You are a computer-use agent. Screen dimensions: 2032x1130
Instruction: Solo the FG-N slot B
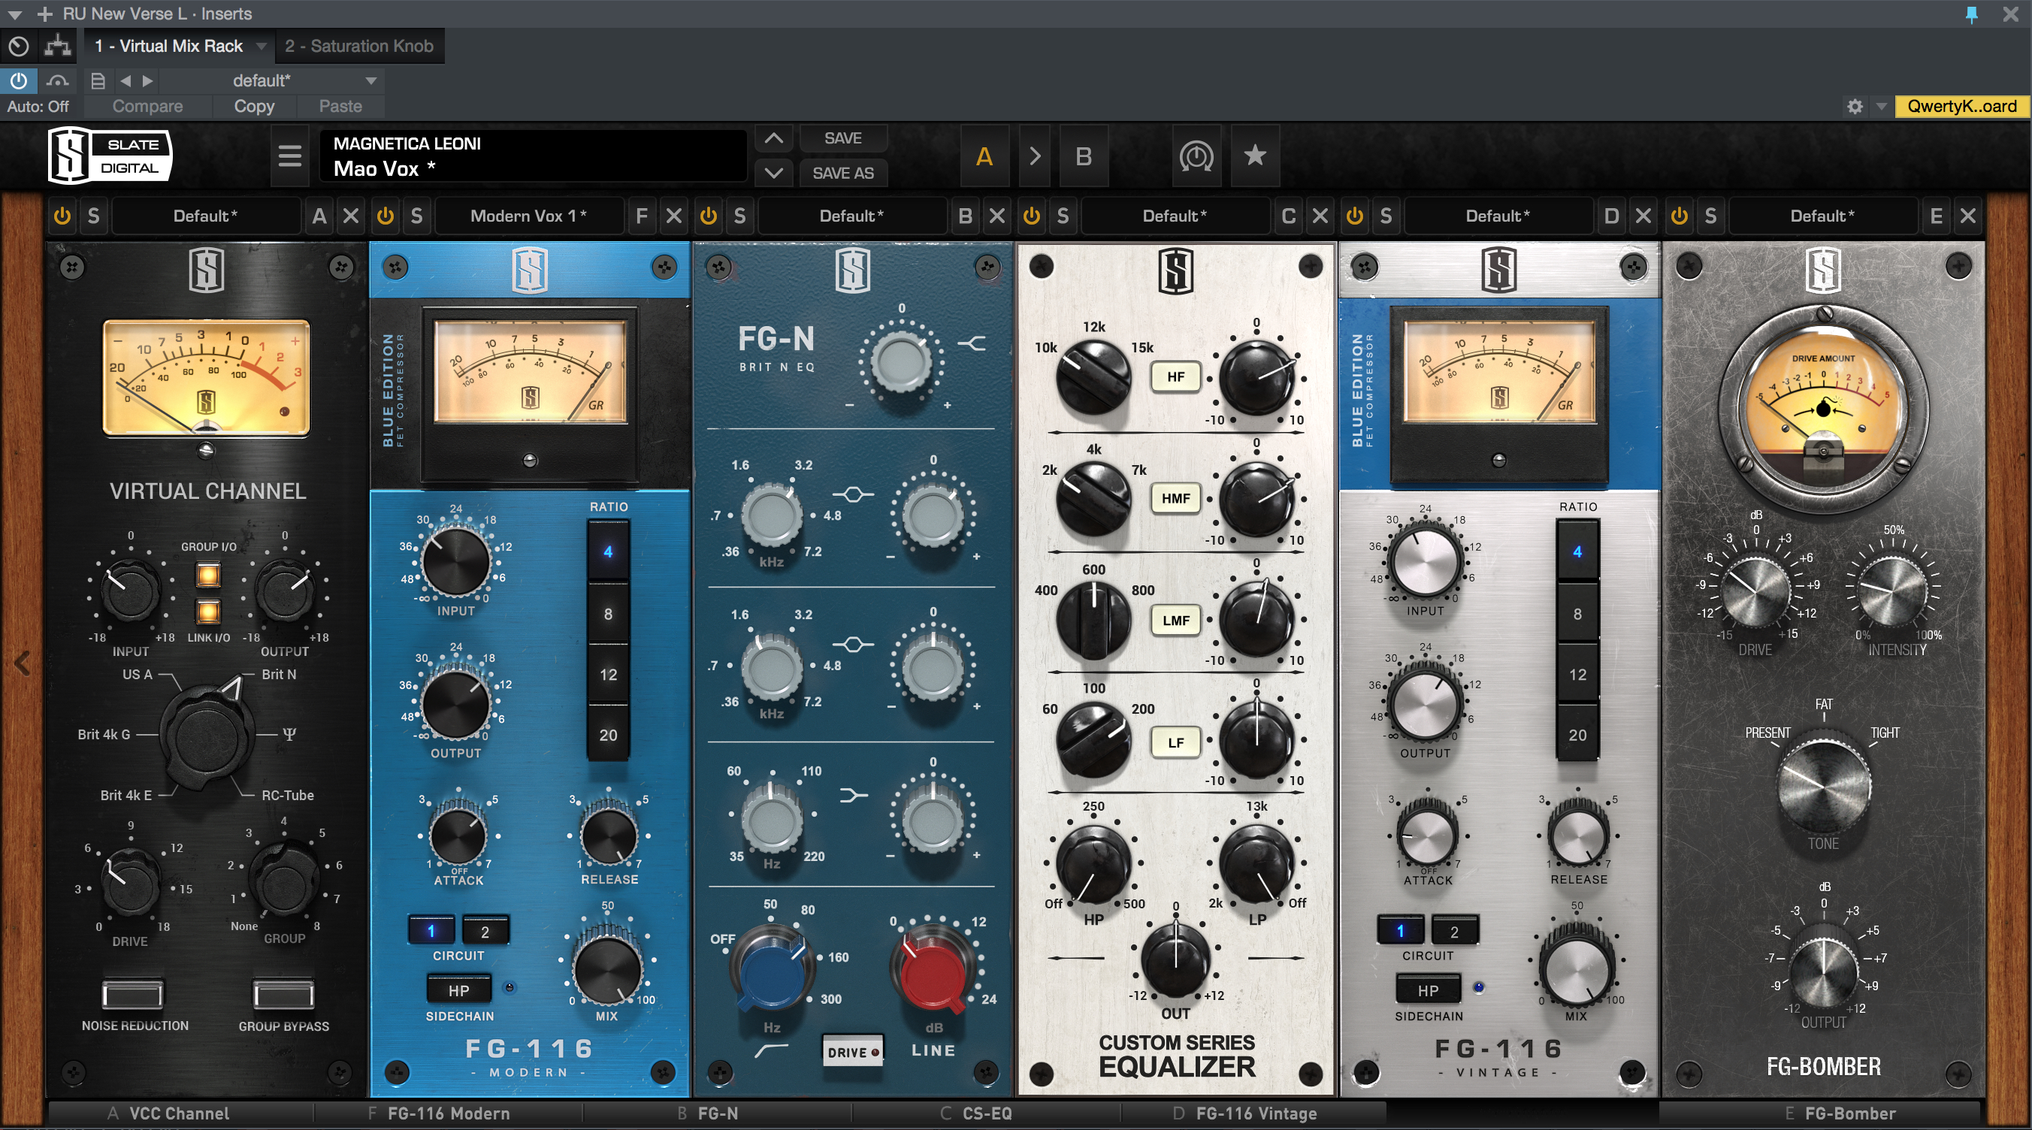coord(740,216)
